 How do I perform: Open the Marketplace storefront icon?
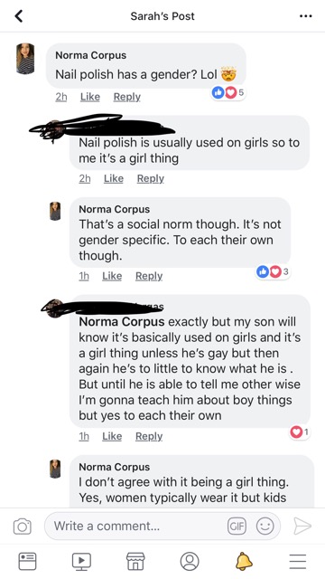pyautogui.click(x=135, y=561)
